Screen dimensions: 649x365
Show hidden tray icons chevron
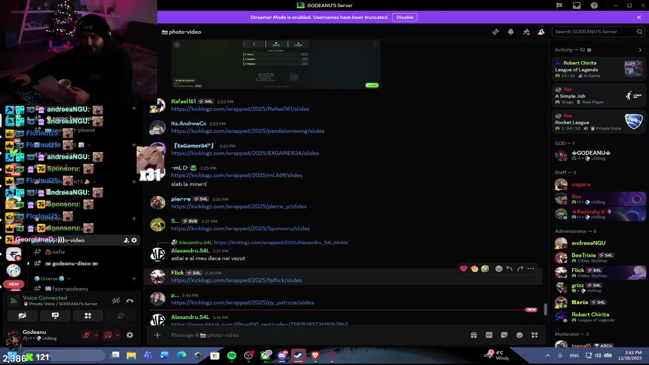(548, 356)
